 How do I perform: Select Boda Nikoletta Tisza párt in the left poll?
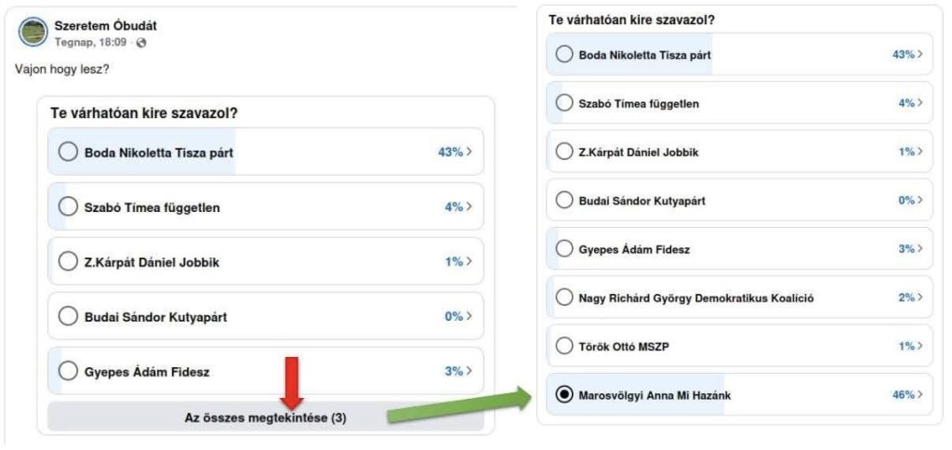coord(68,152)
